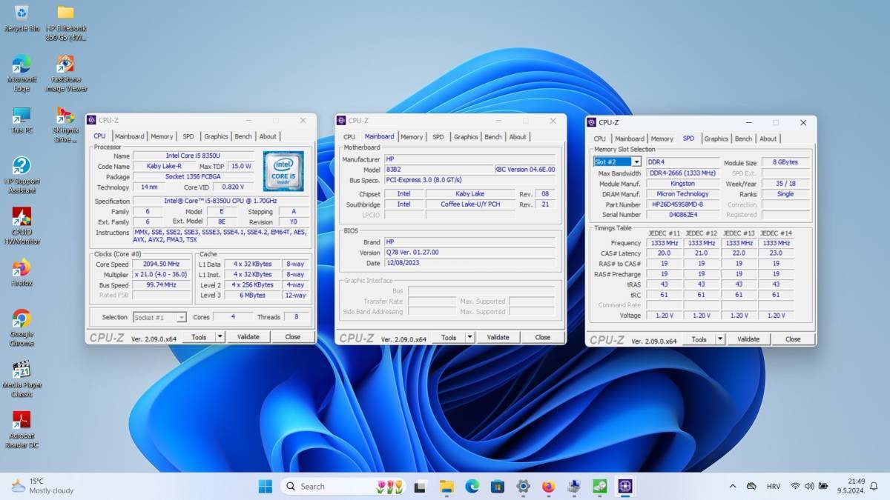Open Settings gear on the taskbar
Image resolution: width=890 pixels, height=500 pixels.
[x=523, y=486]
